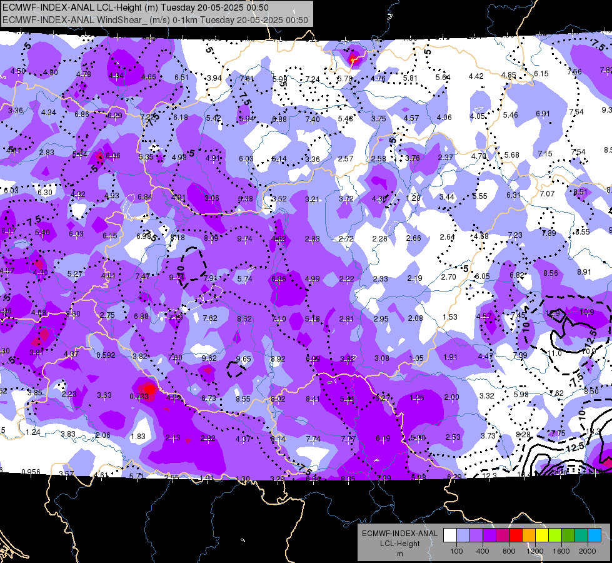Click the wind shear value '7.91'
The width and height of the screenshot is (612, 563).
pyautogui.click(x=211, y=278)
